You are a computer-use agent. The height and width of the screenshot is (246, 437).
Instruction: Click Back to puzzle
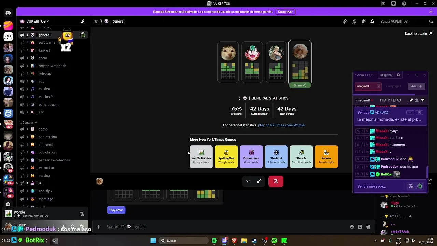pos(419,33)
